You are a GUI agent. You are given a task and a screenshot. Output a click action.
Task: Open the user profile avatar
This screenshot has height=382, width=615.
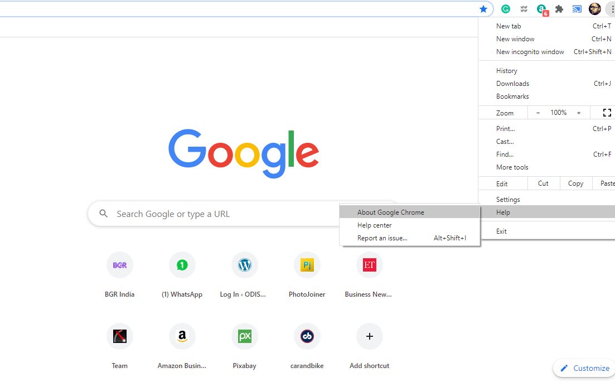[595, 9]
